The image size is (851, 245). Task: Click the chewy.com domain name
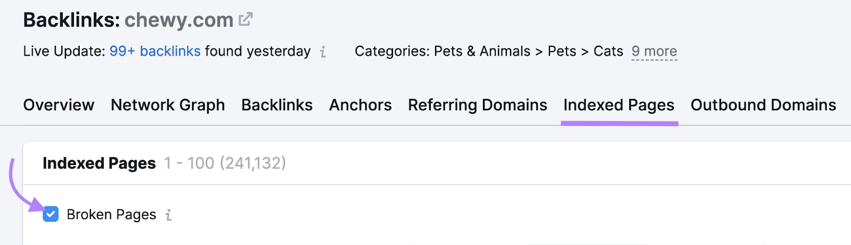tap(179, 20)
